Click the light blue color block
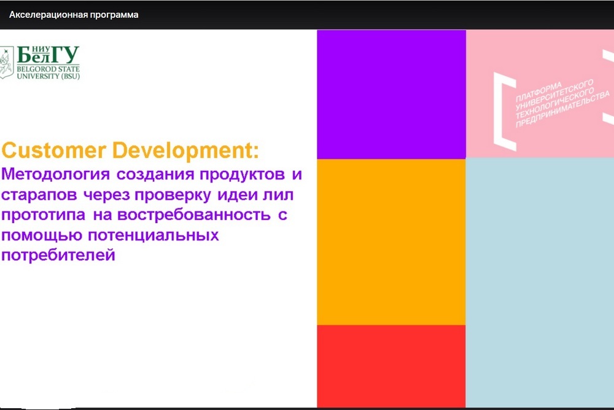 pyautogui.click(x=540, y=283)
